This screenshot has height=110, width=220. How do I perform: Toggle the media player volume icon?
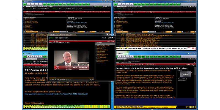(93, 79)
